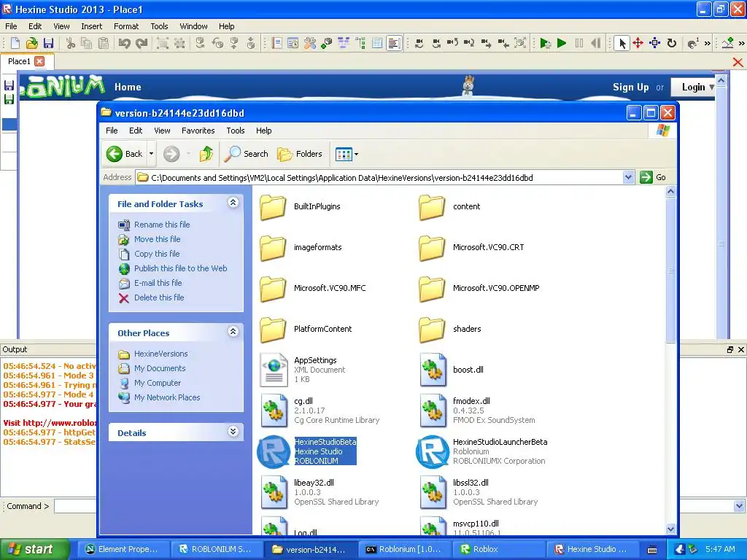The height and width of the screenshot is (560, 747).
Task: Click the New file icon in Hexine Studio toolbar
Action: (x=15, y=43)
